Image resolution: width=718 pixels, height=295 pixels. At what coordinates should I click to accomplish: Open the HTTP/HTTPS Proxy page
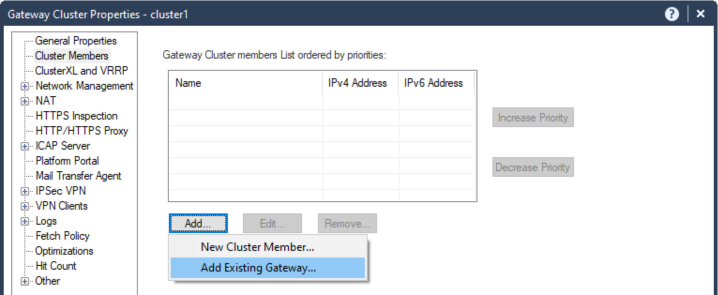tap(82, 131)
